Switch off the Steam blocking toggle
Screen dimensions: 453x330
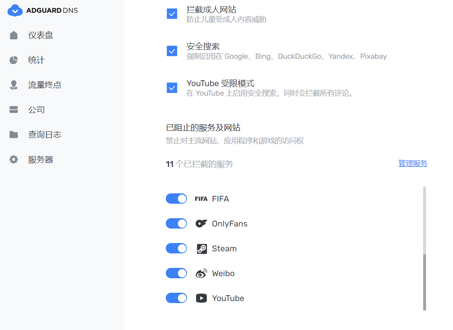pos(176,248)
